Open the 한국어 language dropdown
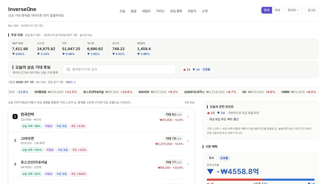The width and height of the screenshot is (327, 184). (x=294, y=10)
